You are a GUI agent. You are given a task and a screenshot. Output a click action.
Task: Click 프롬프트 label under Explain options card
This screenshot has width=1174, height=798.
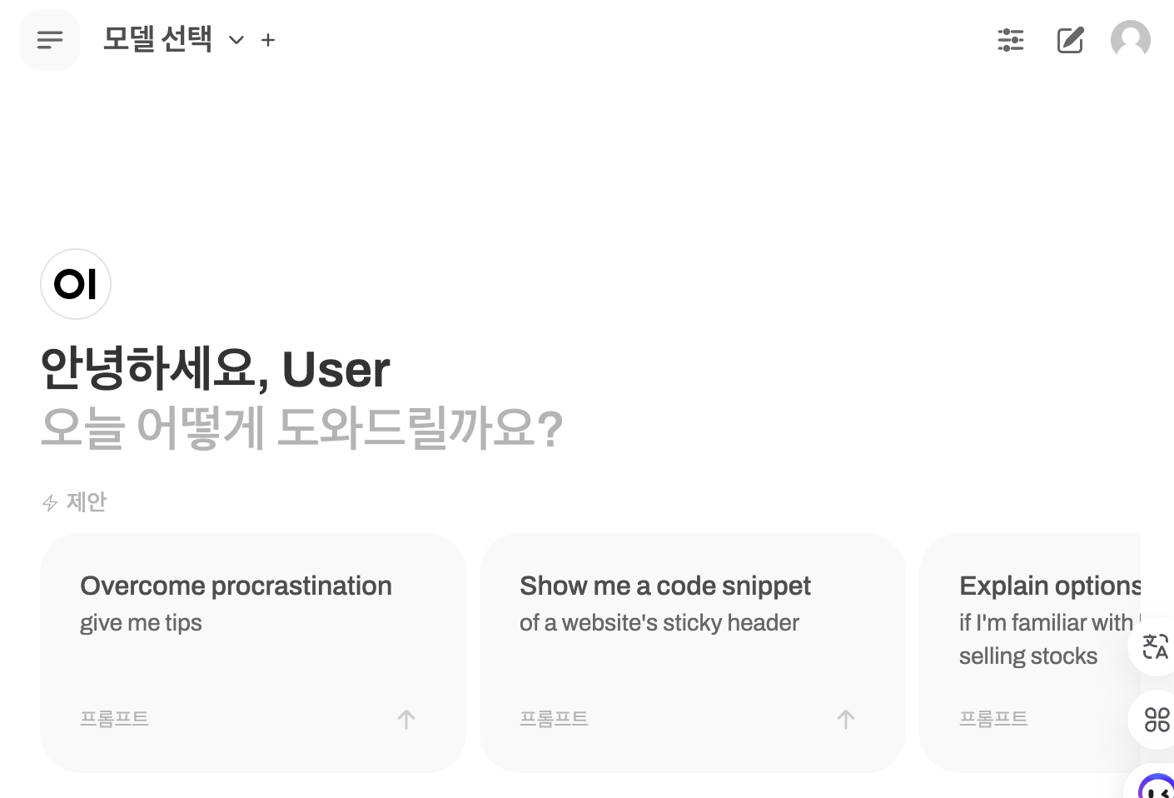point(993,718)
